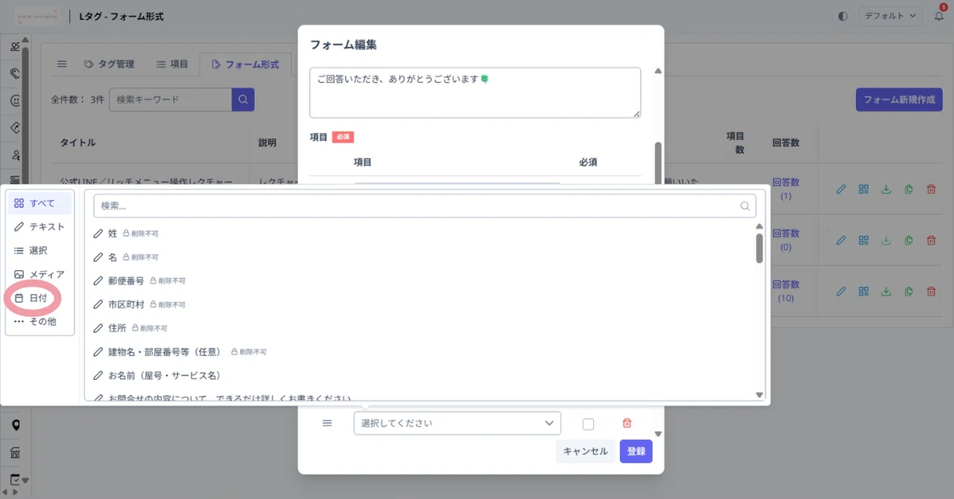Open the tag icon in left sidebar
This screenshot has width=954, height=499.
coord(15,73)
